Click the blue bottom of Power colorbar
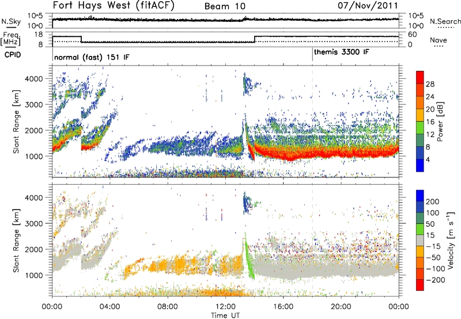This screenshot has width=461, height=319. coord(420,165)
